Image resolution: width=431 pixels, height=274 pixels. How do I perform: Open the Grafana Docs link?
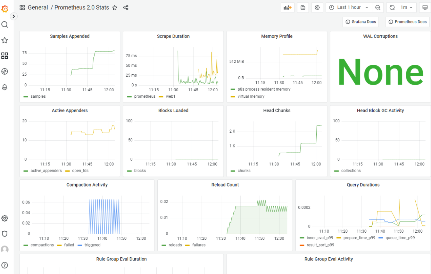point(361,22)
